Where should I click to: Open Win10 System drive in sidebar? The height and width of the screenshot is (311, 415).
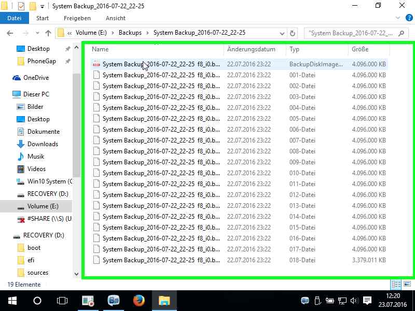(44, 181)
